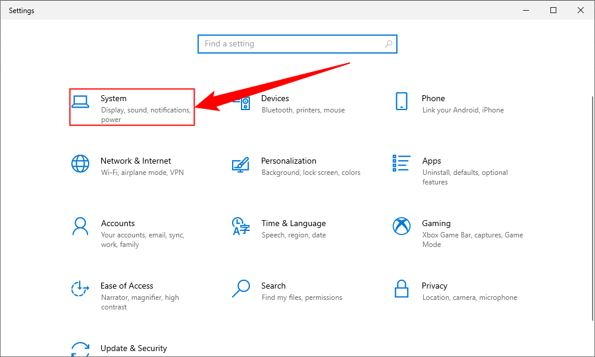
Task: Click 'Wi-Fi, airplane mode, VPN' text
Action: (142, 173)
